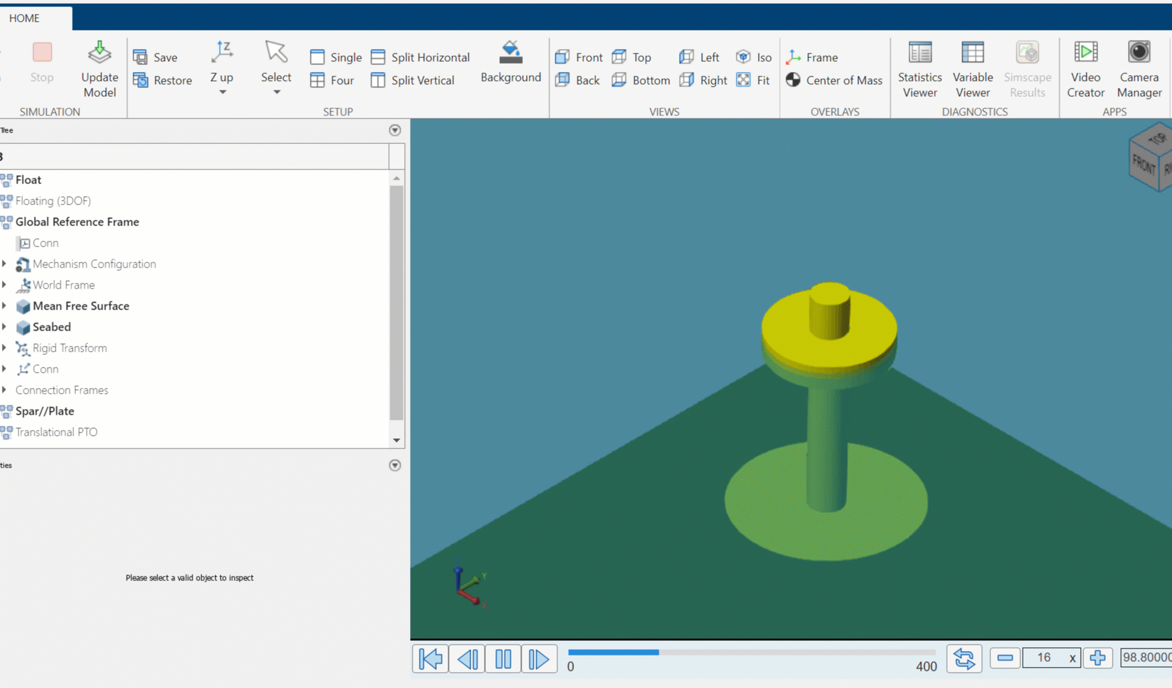Toggle the Frame overlay

(812, 57)
